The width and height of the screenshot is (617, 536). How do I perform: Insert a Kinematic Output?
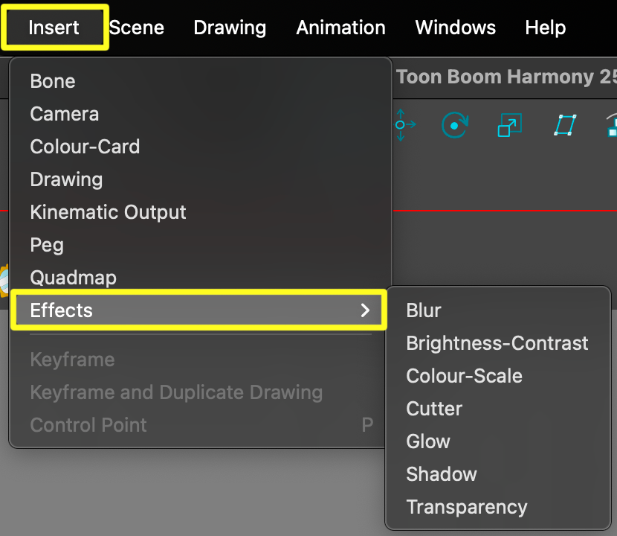(x=108, y=211)
